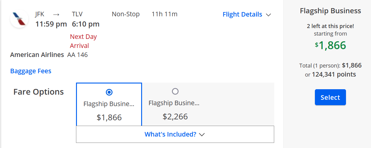
Task: Click the chevron next to What's Included?
Action: (202, 134)
